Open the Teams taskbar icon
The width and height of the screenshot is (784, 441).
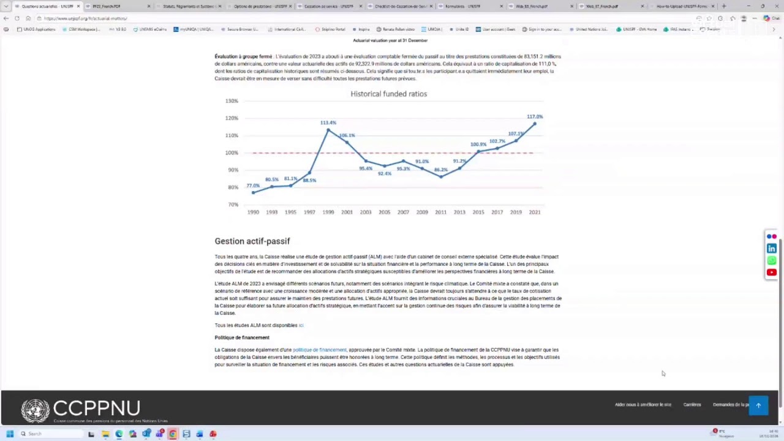tap(159, 434)
